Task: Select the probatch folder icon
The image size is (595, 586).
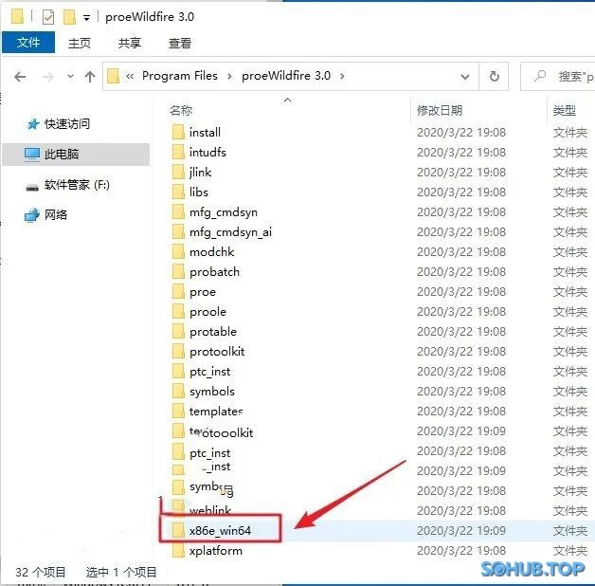Action: point(178,272)
